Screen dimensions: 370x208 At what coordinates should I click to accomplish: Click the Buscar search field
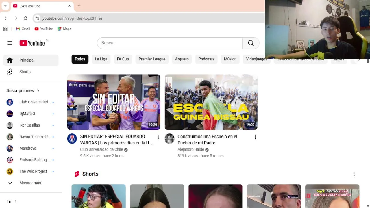170,43
